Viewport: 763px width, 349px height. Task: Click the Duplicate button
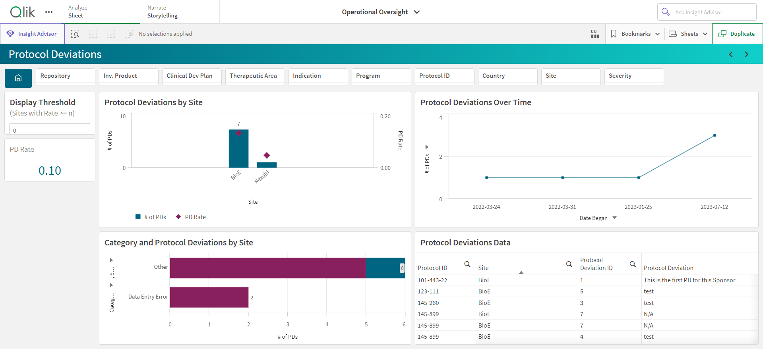[737, 34]
